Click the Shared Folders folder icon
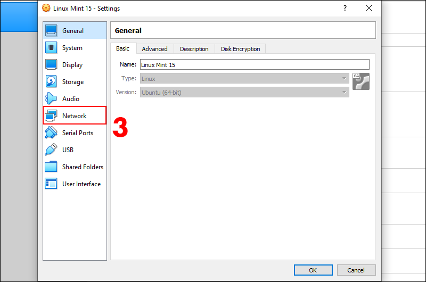 tap(51, 167)
